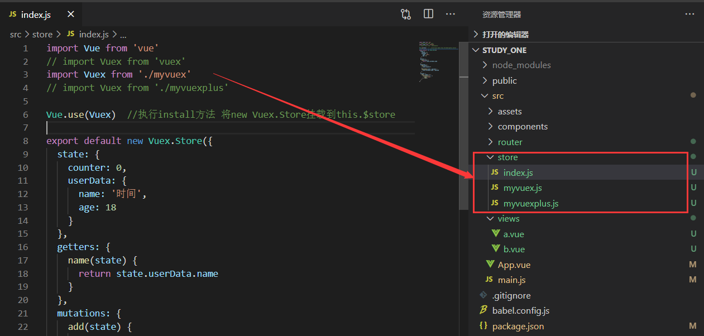Click 'Vue.use(Vuex)' on line 6
The height and width of the screenshot is (336, 704).
click(81, 114)
